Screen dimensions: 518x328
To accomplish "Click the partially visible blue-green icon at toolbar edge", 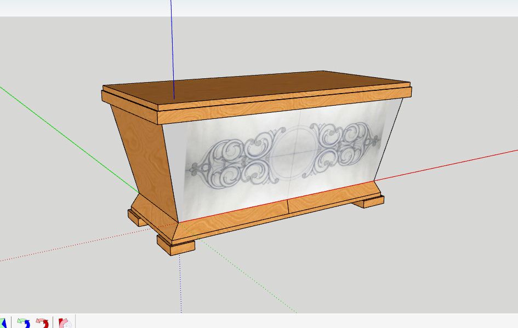I will (x=3, y=323).
